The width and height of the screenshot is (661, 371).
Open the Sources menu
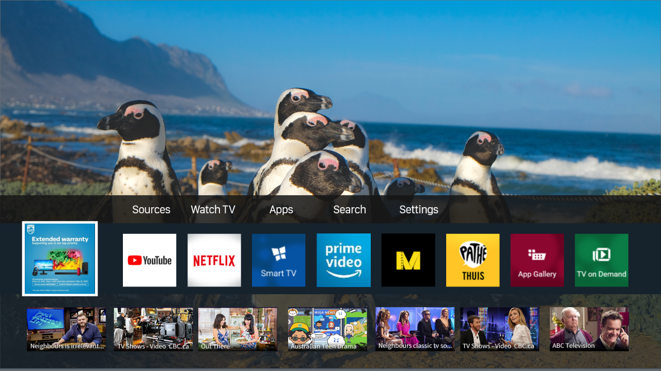[151, 209]
